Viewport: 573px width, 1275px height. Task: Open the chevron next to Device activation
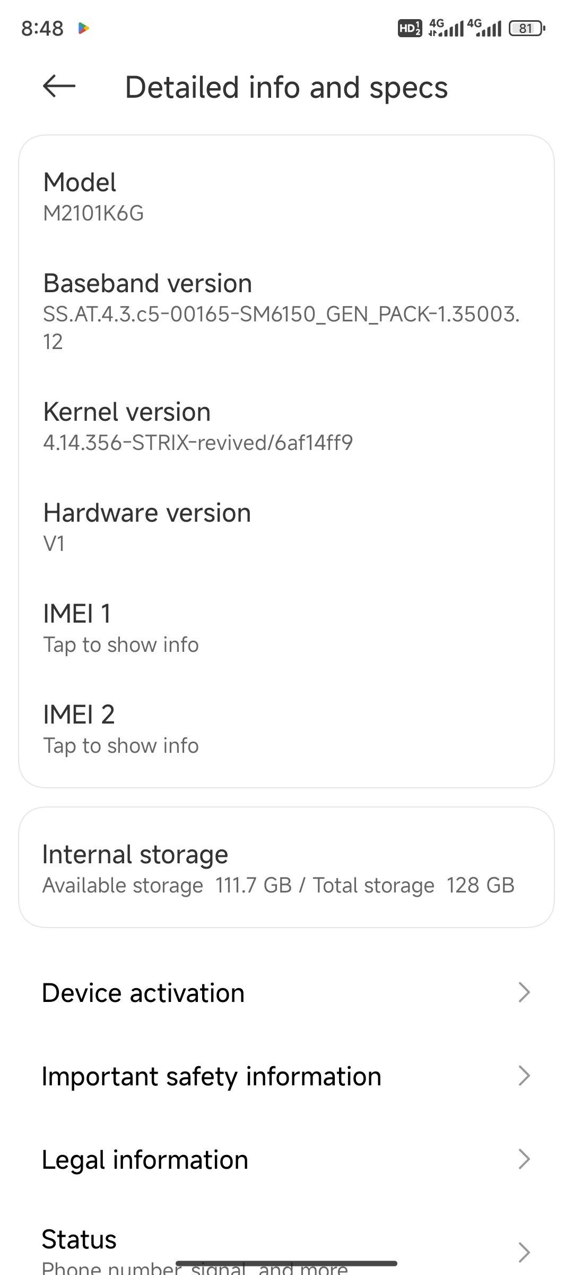click(x=524, y=992)
